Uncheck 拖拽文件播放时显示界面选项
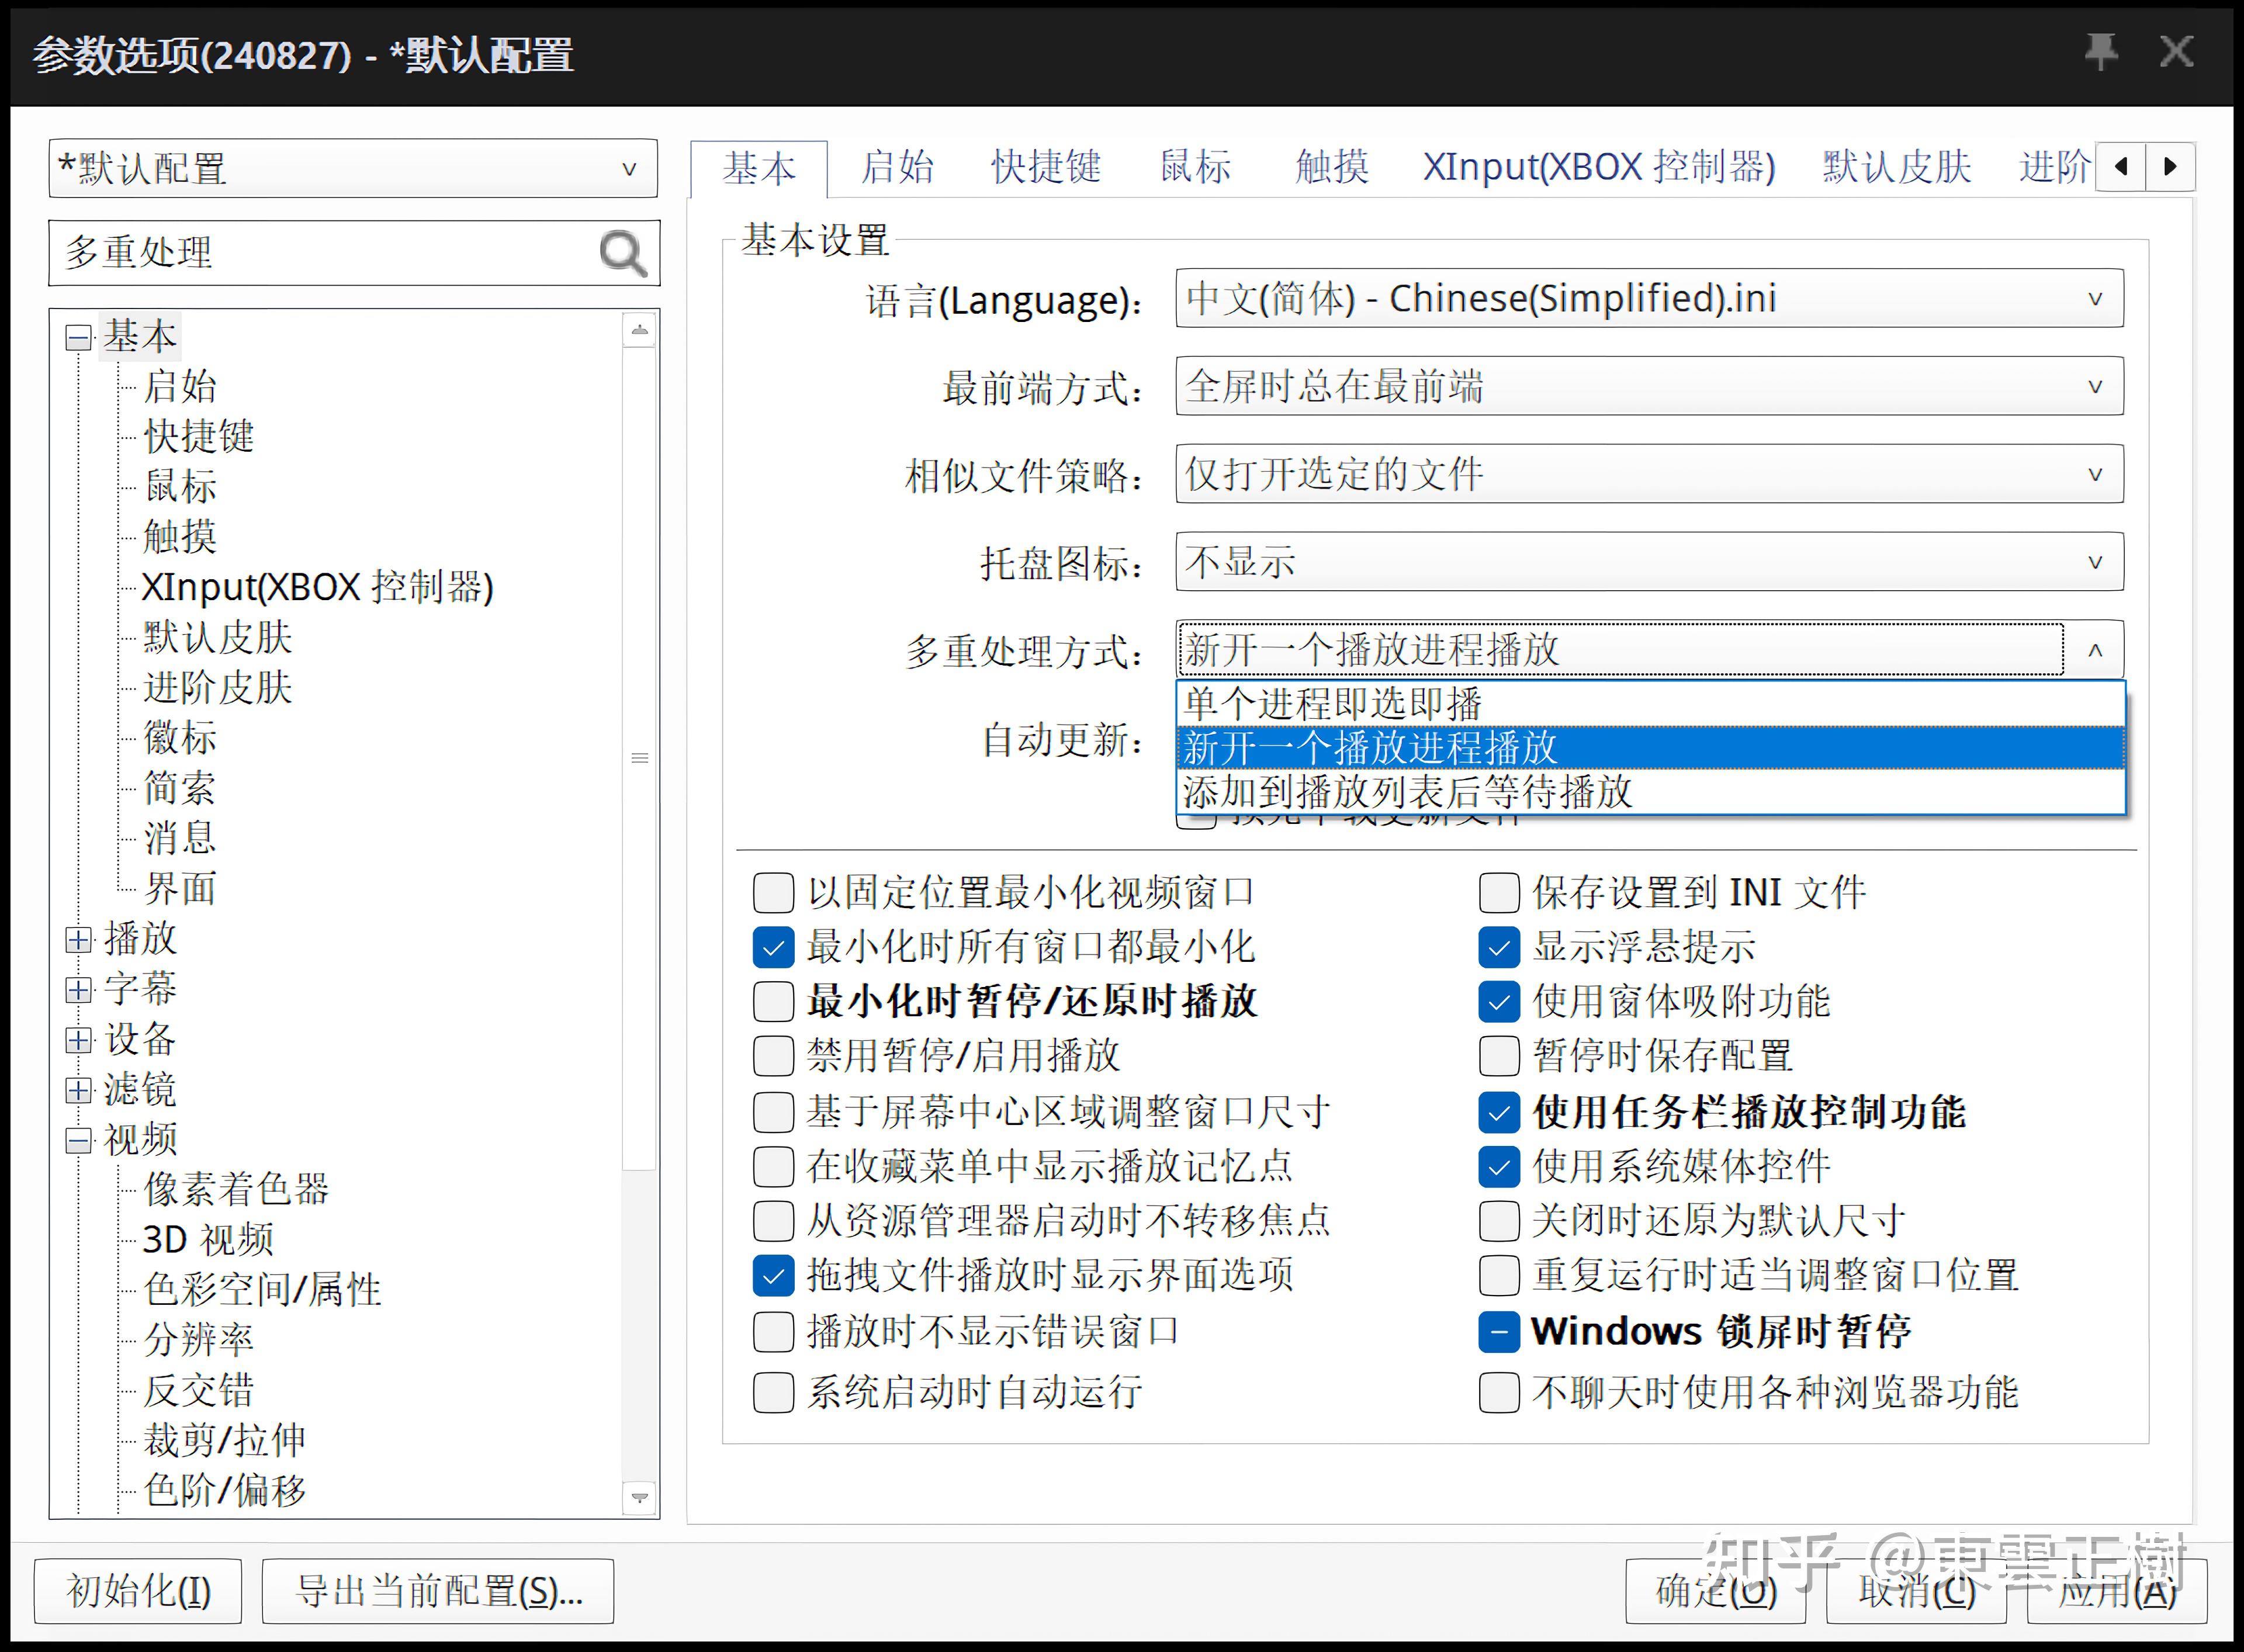This screenshot has height=1652, width=2244. 773,1276
